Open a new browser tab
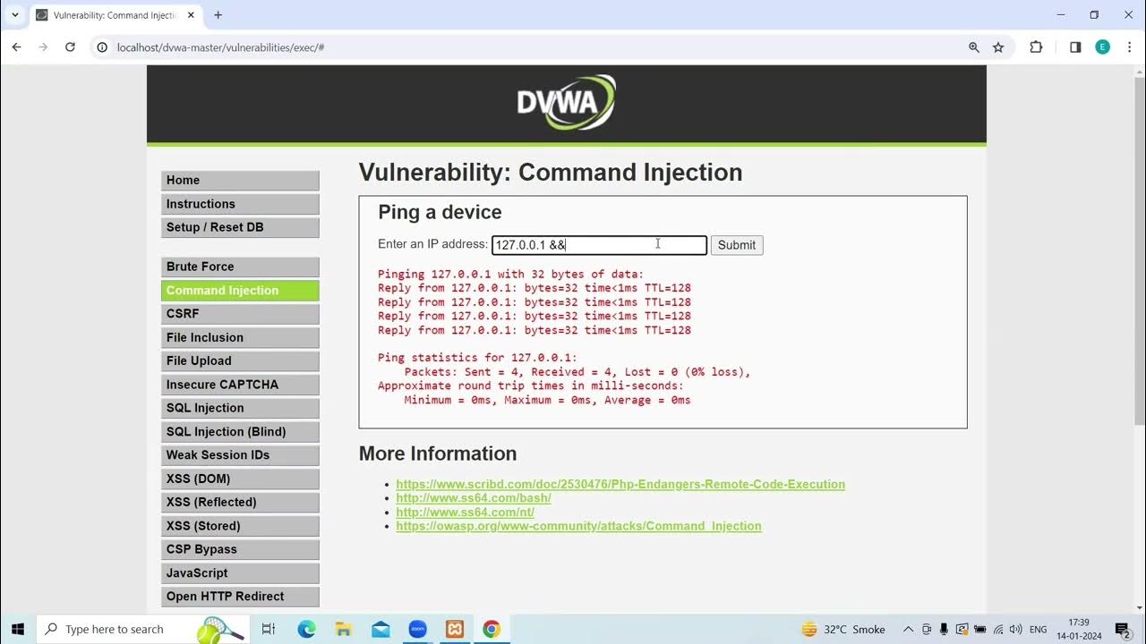The height and width of the screenshot is (644, 1146). [218, 15]
